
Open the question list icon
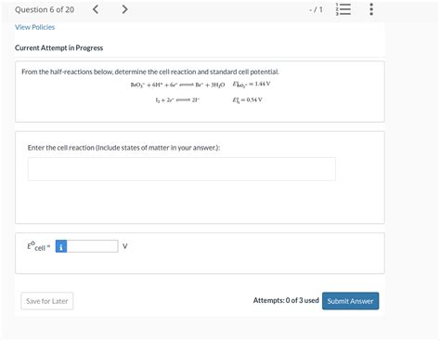click(x=343, y=9)
